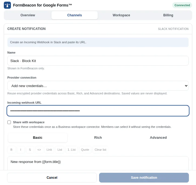Click the FormBeacon lighthouse logo icon

(x=7, y=5)
